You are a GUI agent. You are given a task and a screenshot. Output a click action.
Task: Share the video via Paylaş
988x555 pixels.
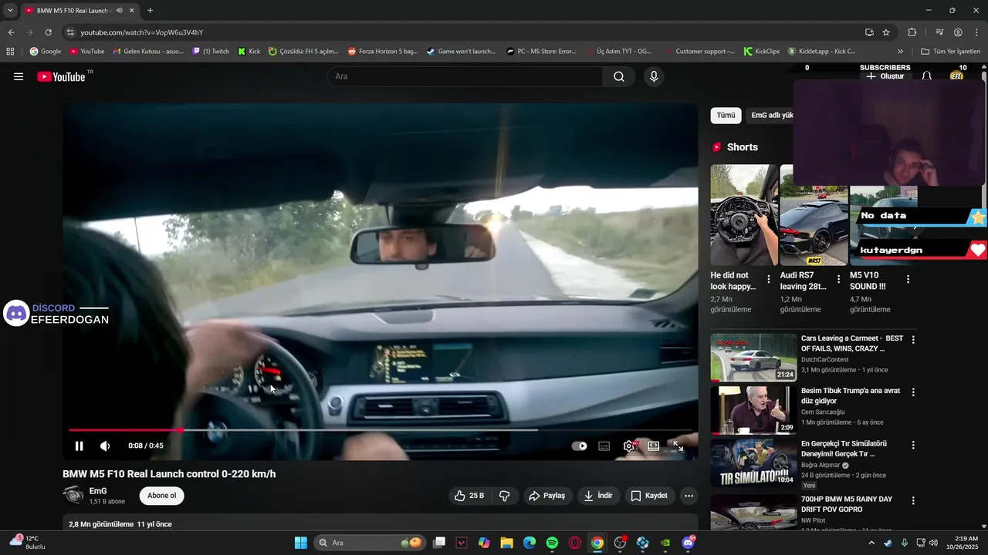click(x=546, y=496)
